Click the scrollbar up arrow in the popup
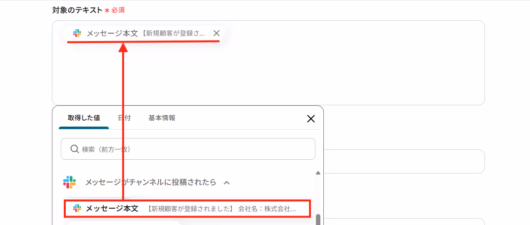 coord(318,173)
